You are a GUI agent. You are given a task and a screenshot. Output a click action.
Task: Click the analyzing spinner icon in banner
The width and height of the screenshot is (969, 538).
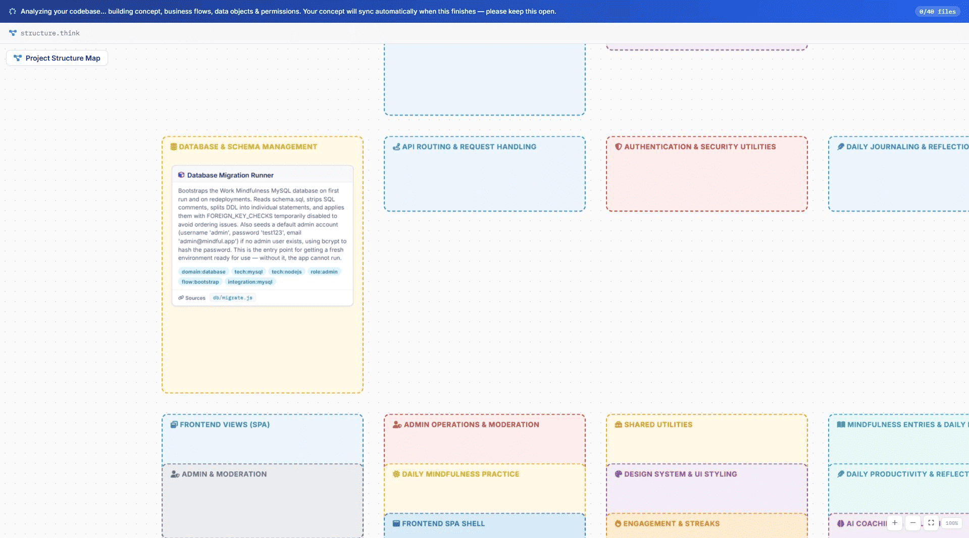point(13,11)
